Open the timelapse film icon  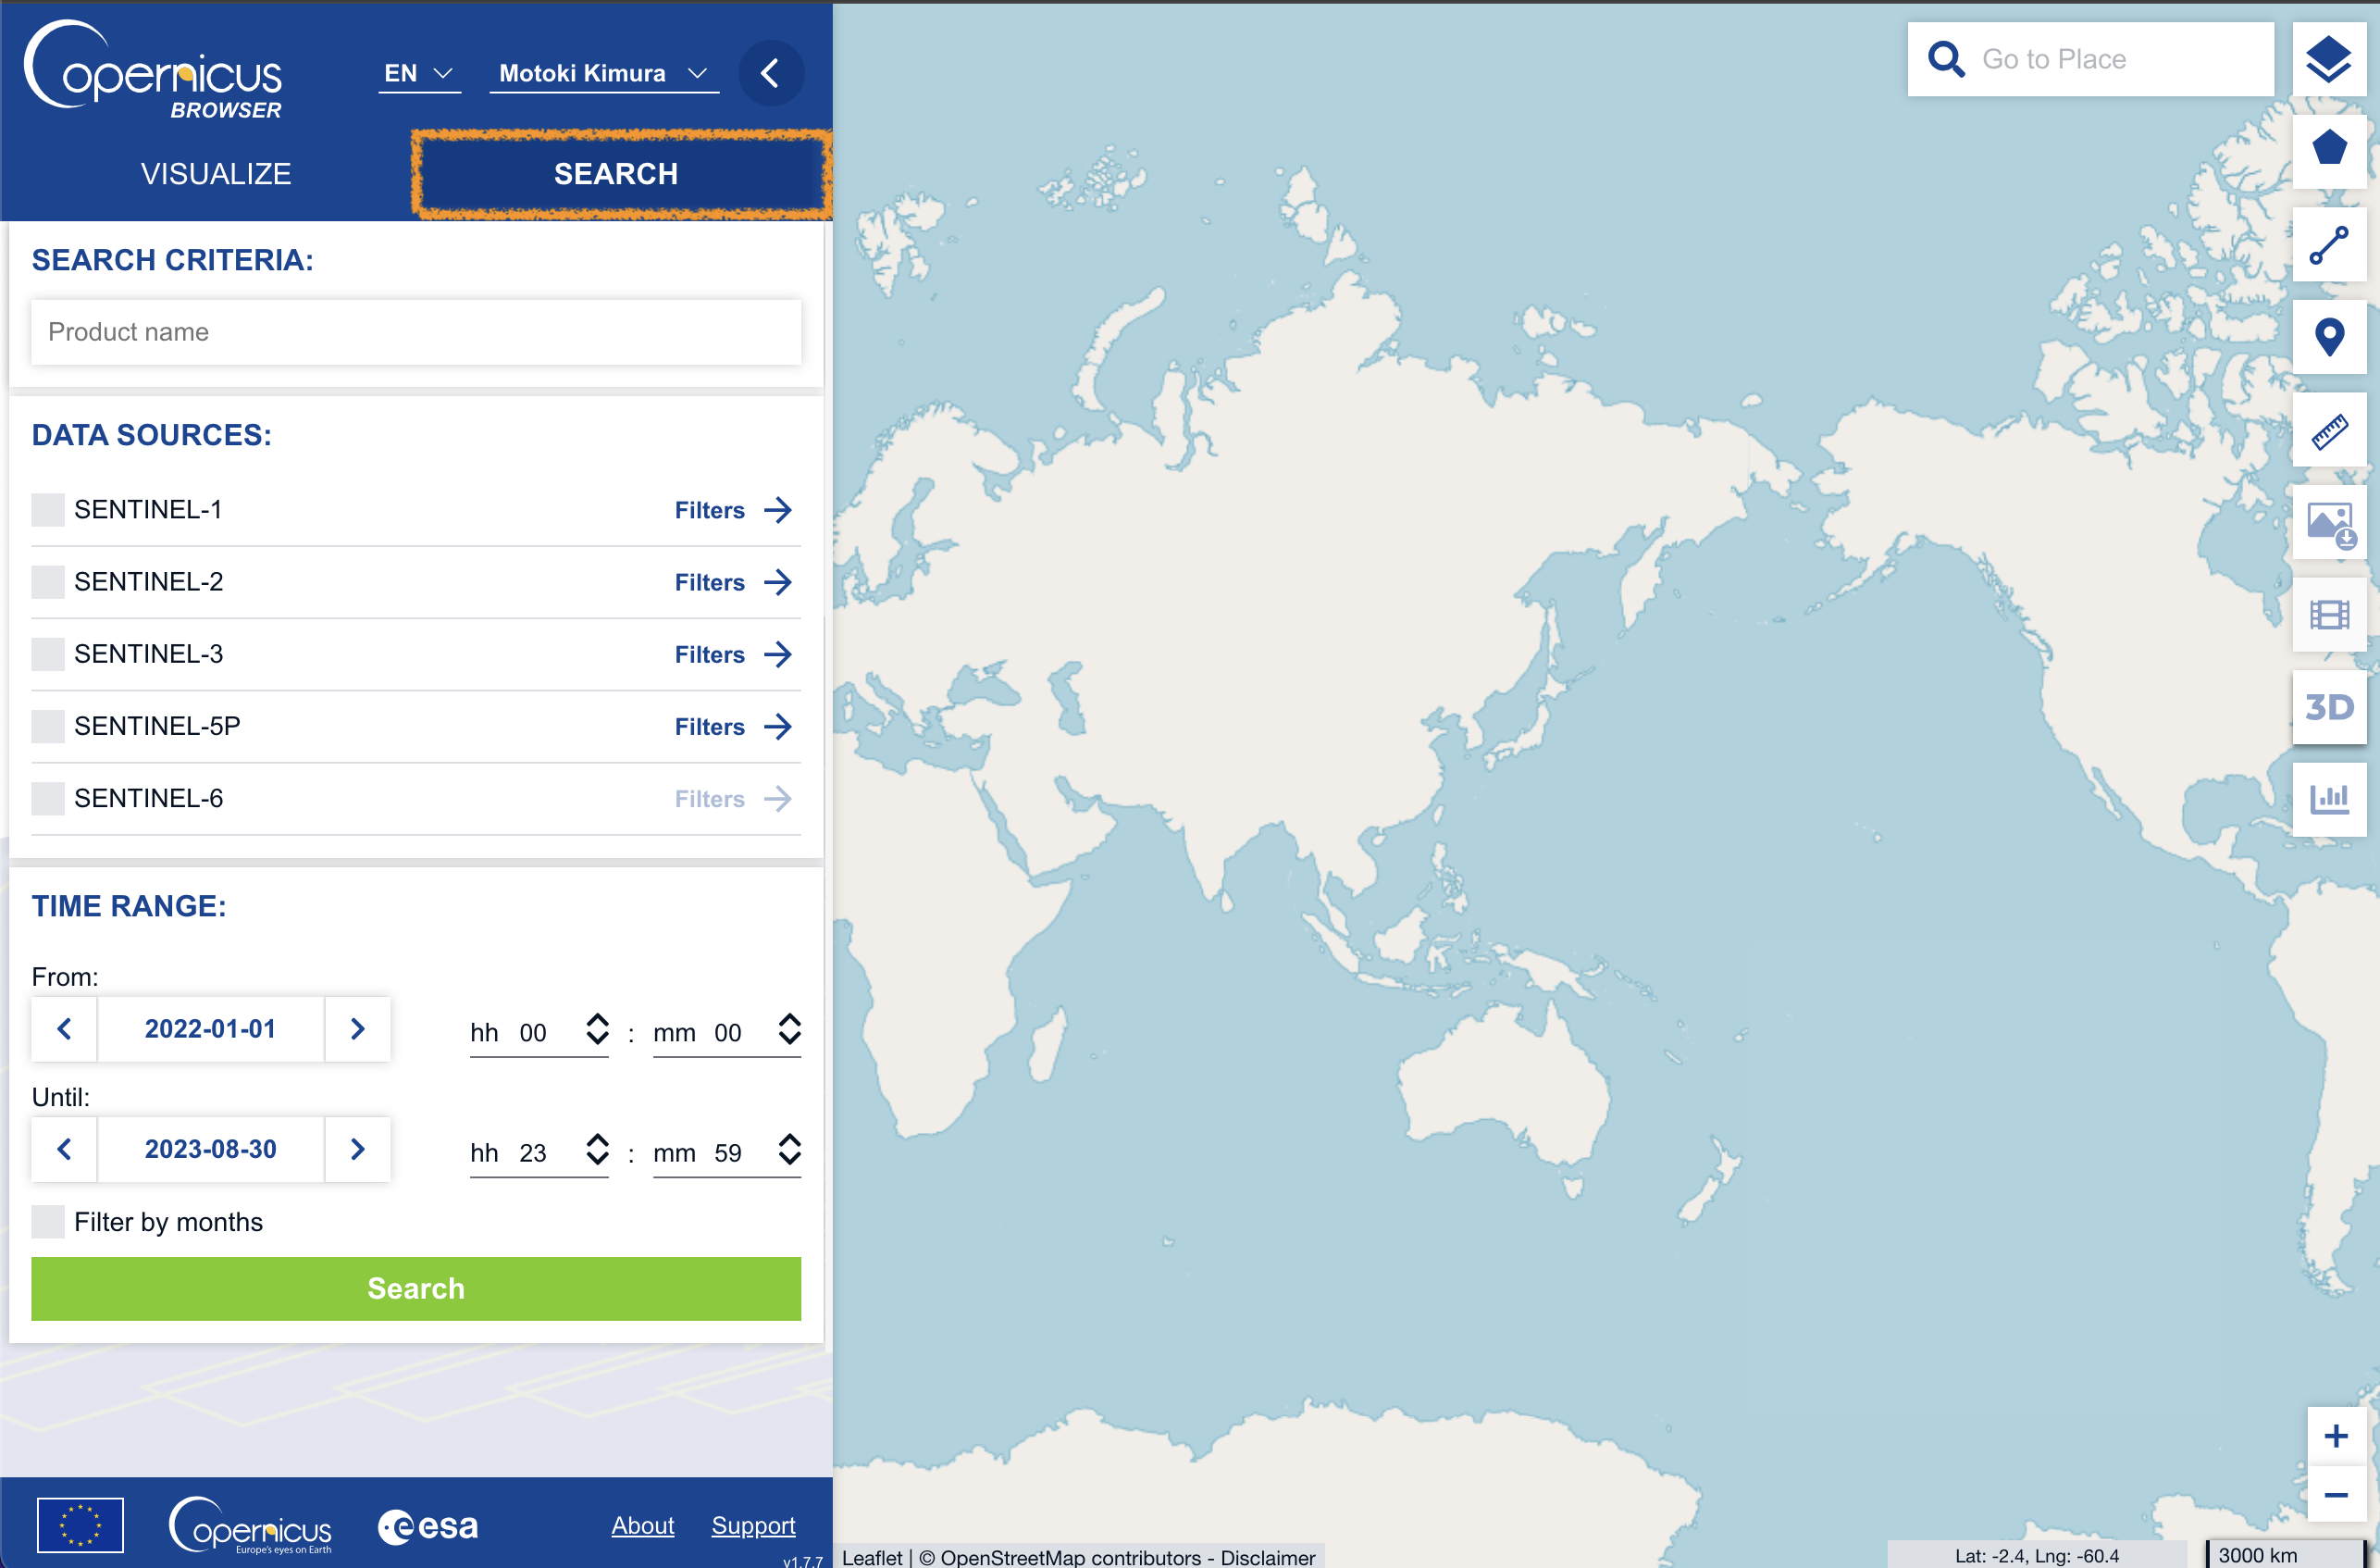coord(2328,615)
